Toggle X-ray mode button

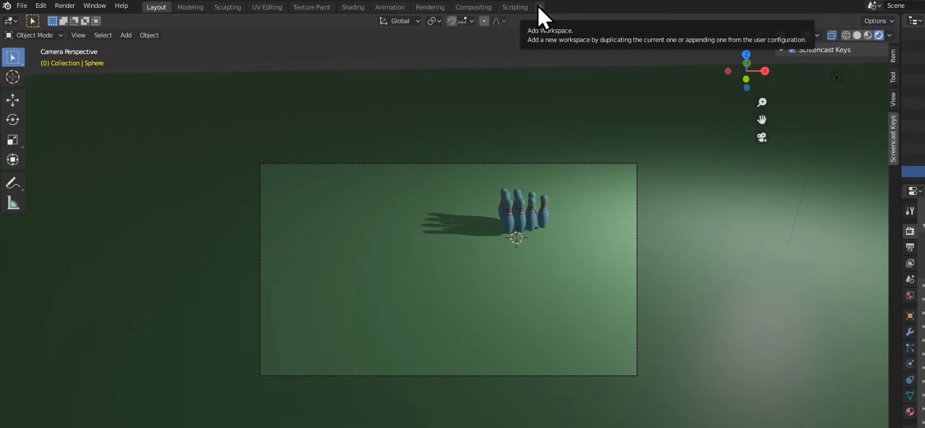click(x=831, y=35)
